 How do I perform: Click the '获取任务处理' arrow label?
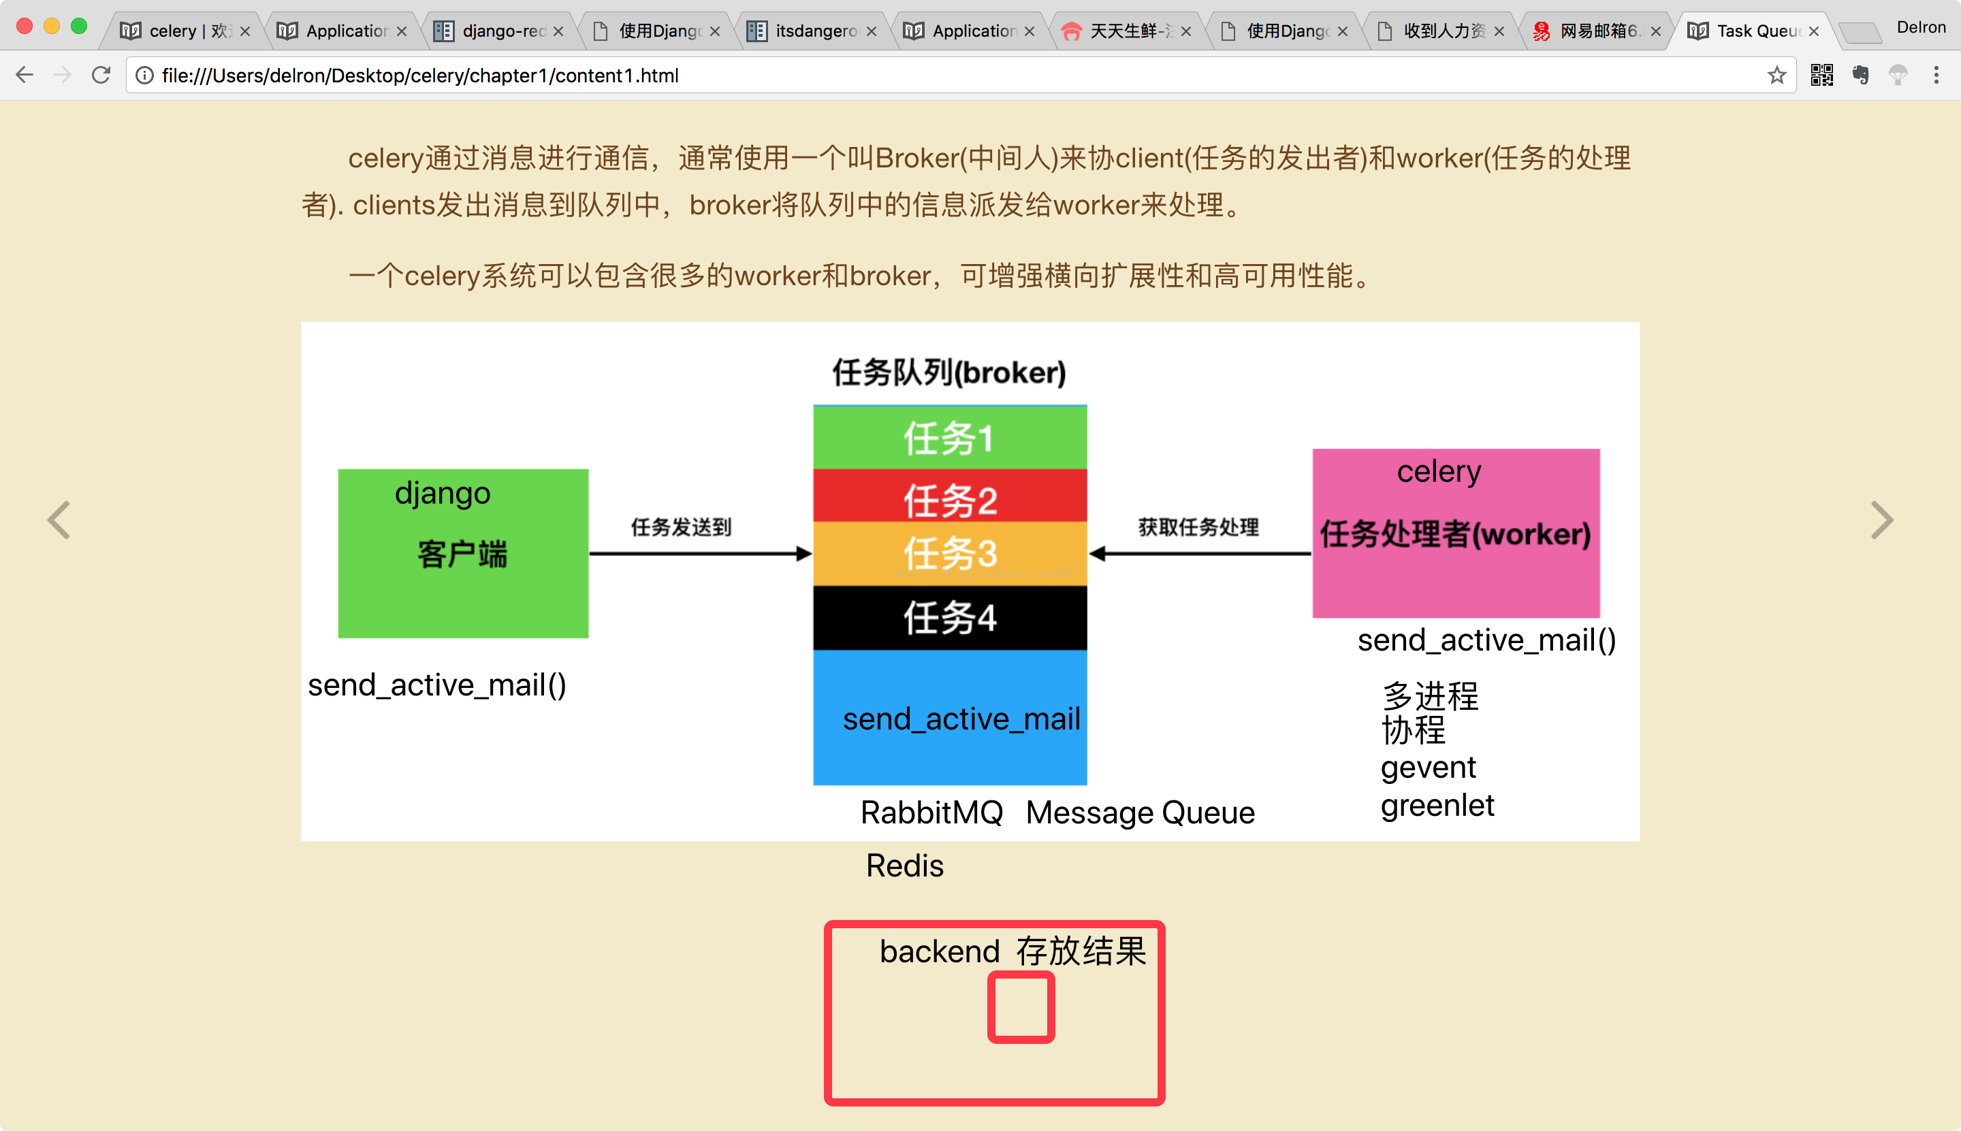(1198, 527)
